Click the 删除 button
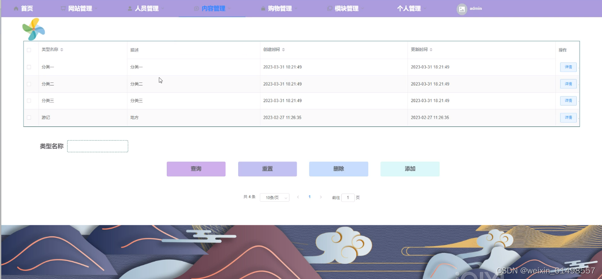 (339, 169)
